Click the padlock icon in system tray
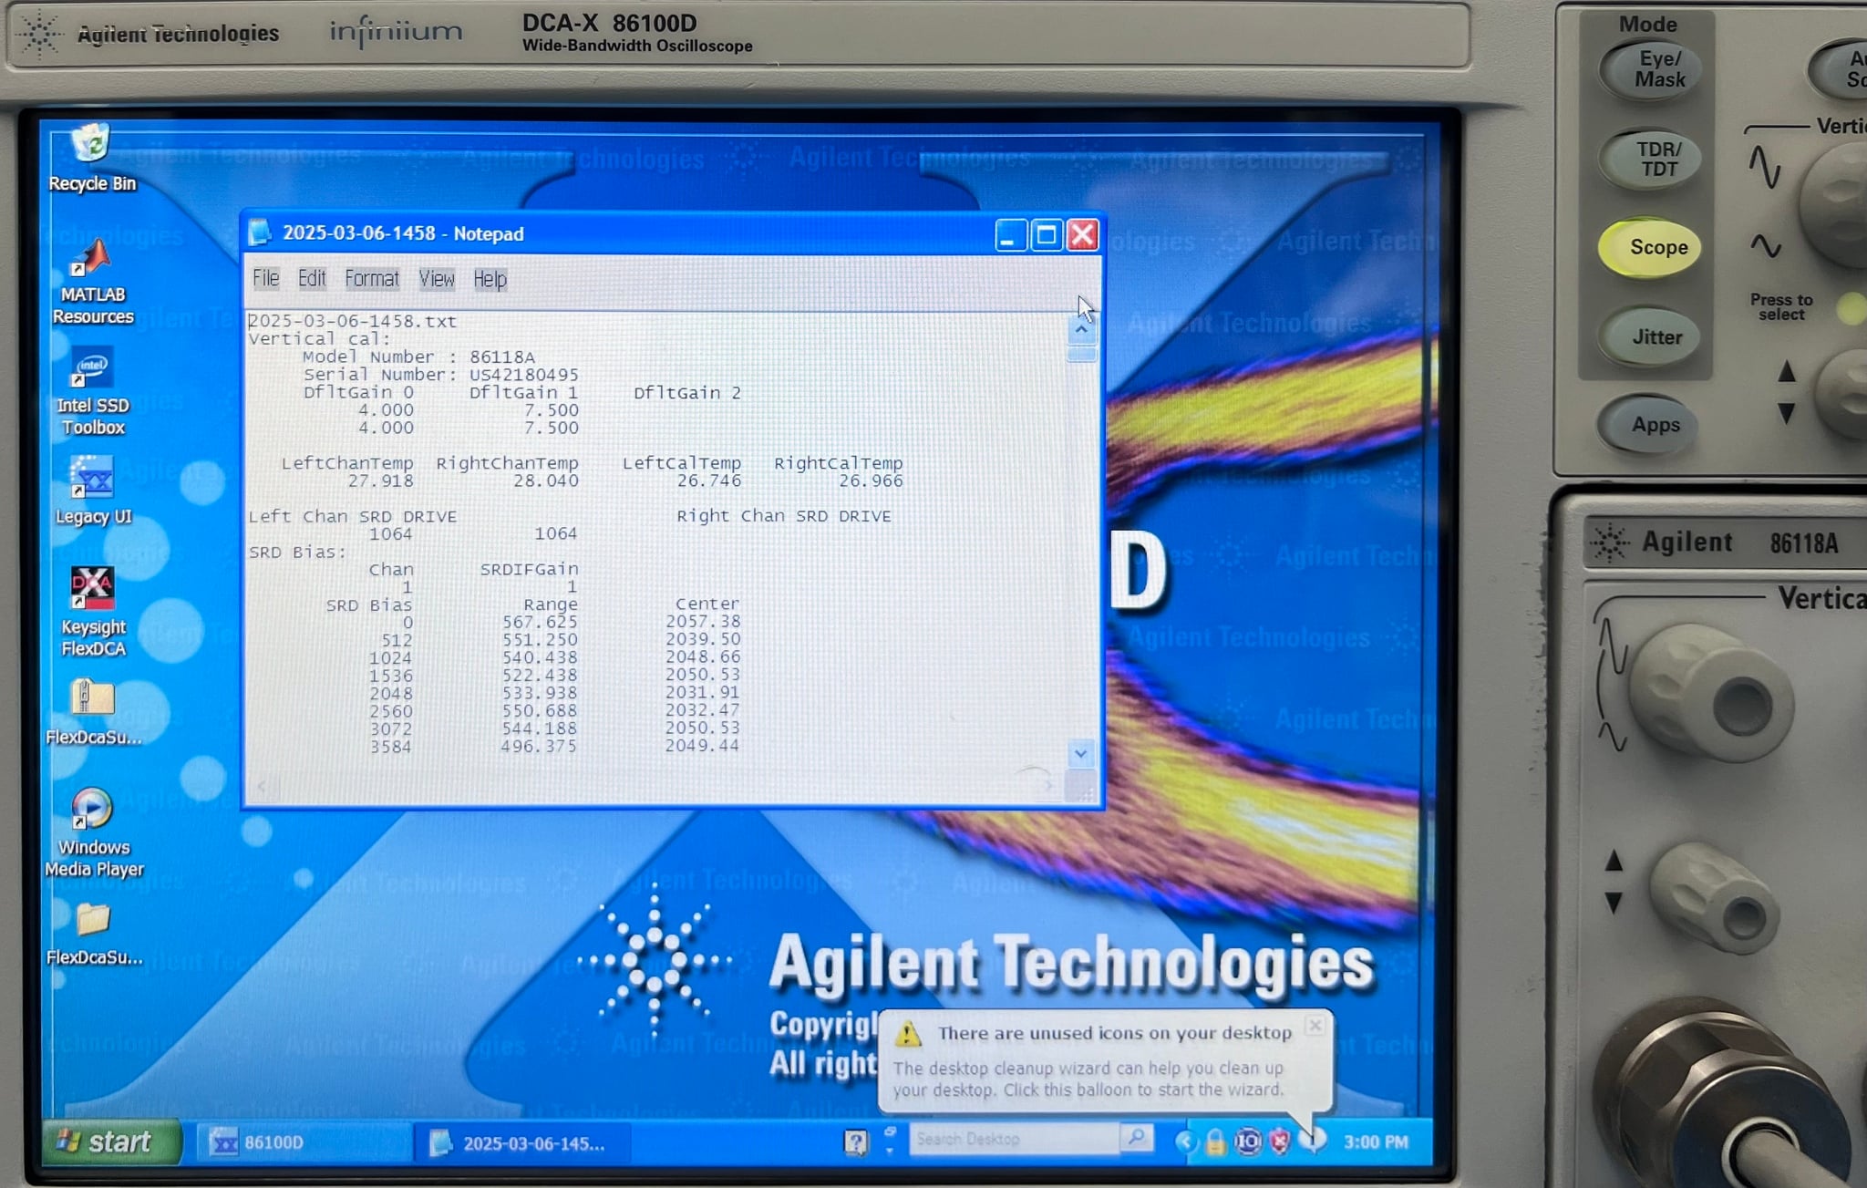This screenshot has width=1867, height=1188. [1215, 1142]
